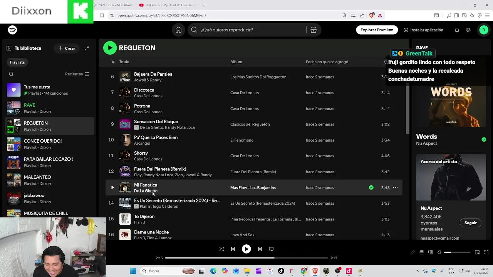Click Instalar aplicación link
Image resolution: width=493 pixels, height=277 pixels.
coord(423,30)
